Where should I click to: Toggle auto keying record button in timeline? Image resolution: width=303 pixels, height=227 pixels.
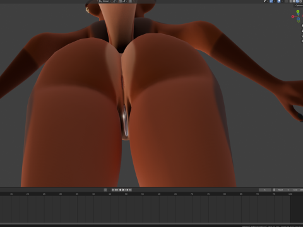pyautogui.click(x=105, y=190)
